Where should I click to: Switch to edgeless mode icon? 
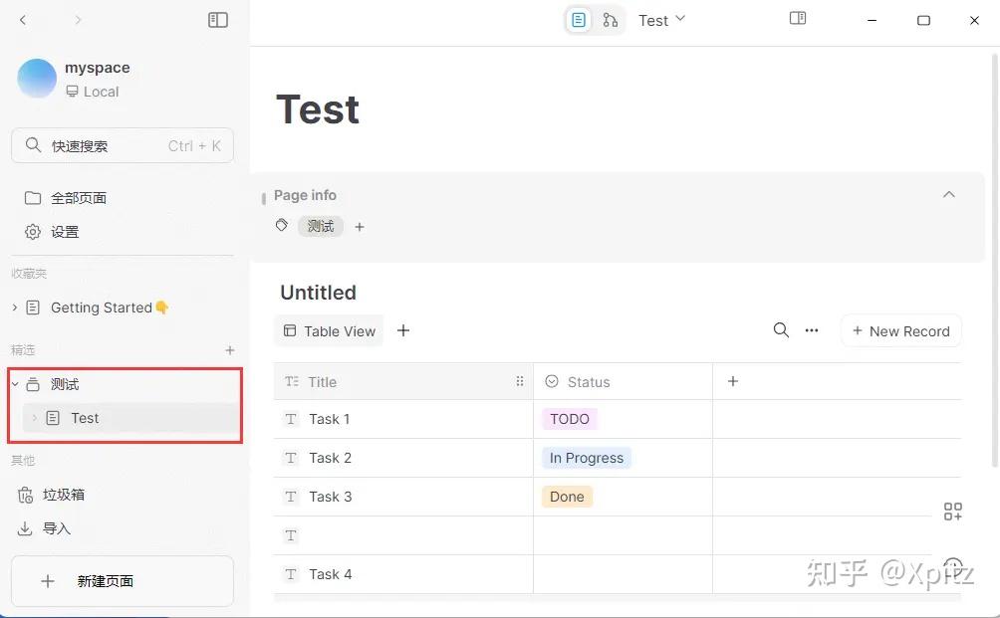[x=611, y=20]
